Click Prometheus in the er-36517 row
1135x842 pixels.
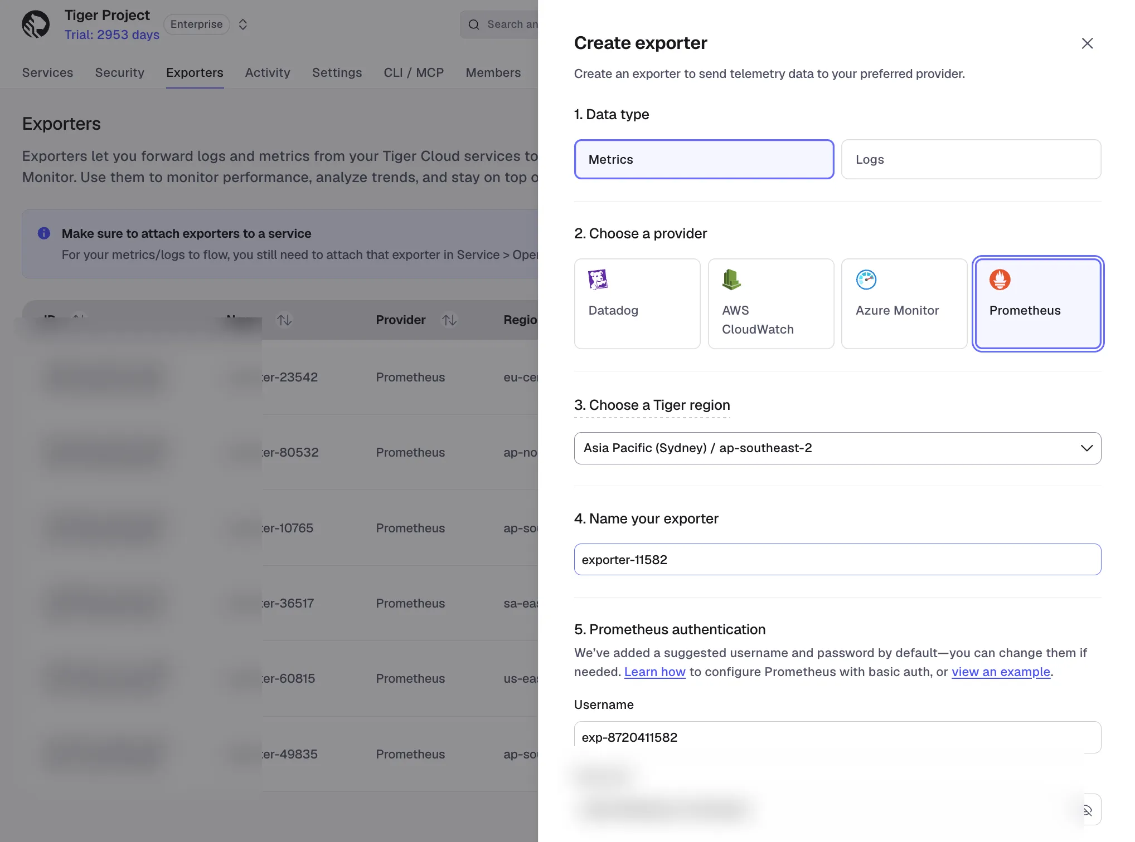(410, 604)
